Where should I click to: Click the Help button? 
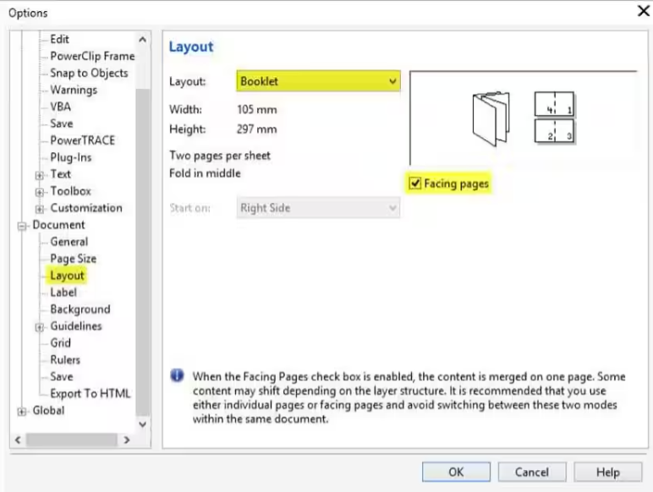tap(607, 472)
